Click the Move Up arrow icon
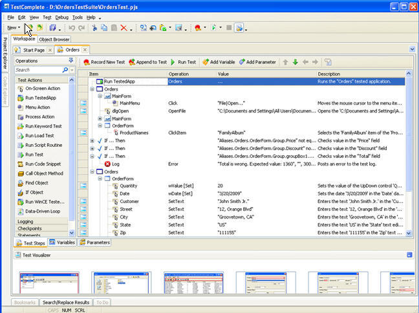 [x=285, y=62]
